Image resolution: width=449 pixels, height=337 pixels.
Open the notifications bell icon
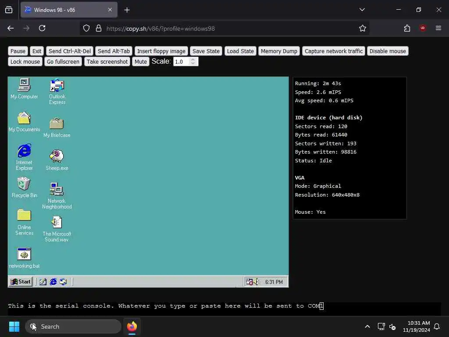437,326
